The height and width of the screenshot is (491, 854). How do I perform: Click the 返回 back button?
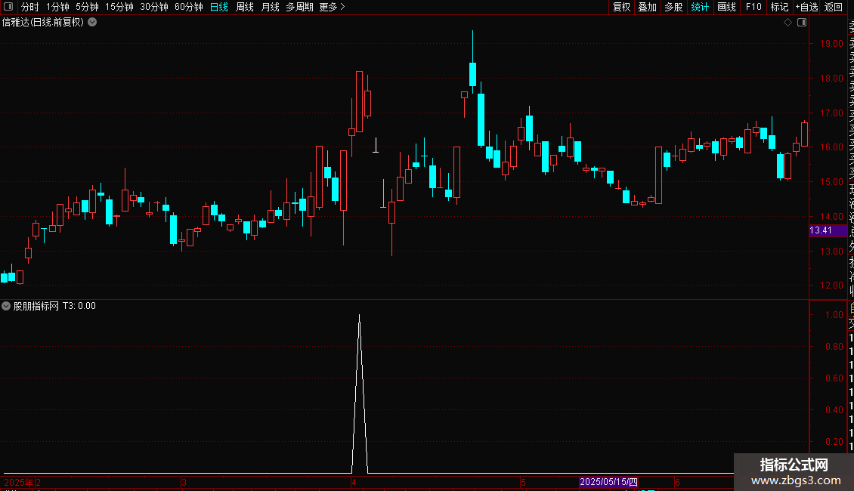point(834,7)
